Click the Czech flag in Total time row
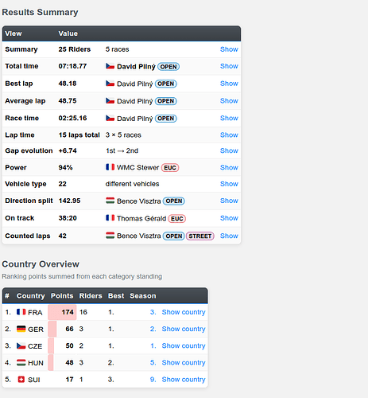Screen dimensions: 368x398 pos(110,66)
